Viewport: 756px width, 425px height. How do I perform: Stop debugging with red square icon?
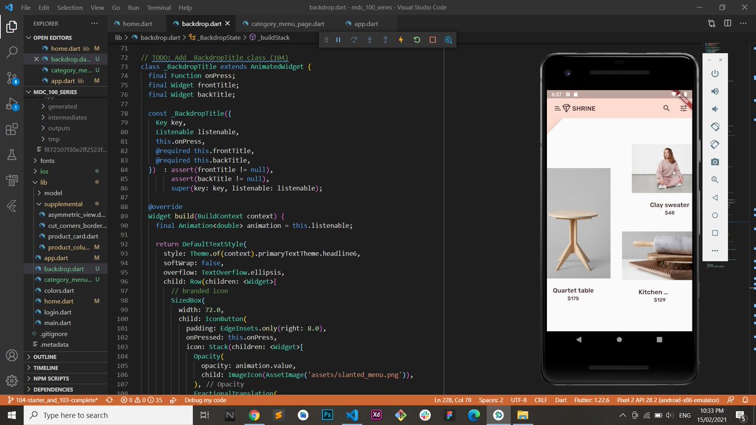[433, 40]
